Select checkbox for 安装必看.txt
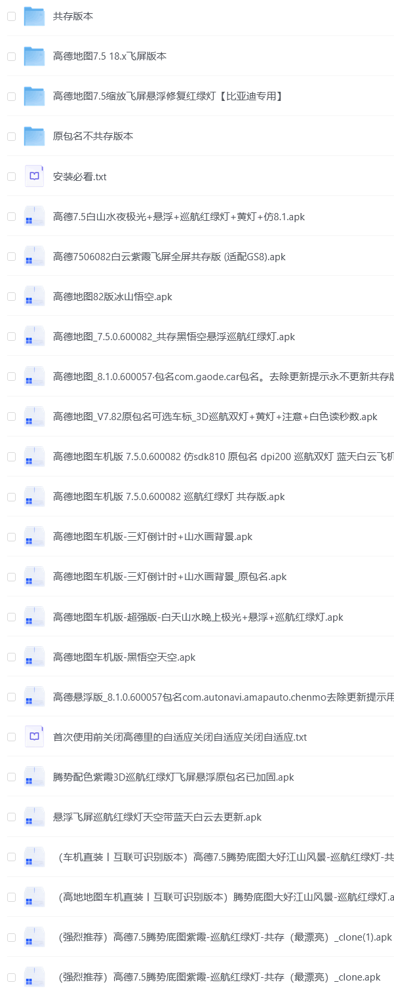This screenshot has width=394, height=991. tap(11, 176)
